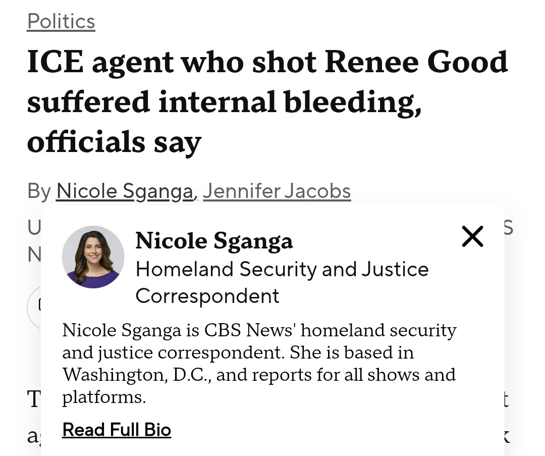545x456 pixels.
Task: Click the partially hidden round button beside popup
Action: point(34,308)
